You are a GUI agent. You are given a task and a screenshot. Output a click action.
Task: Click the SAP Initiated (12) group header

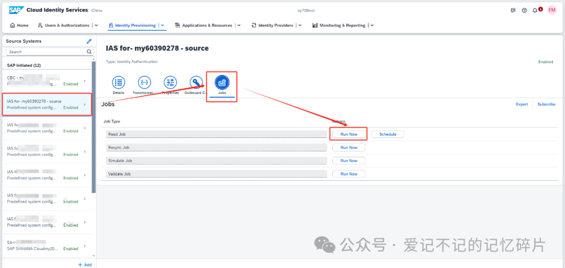[x=24, y=65]
